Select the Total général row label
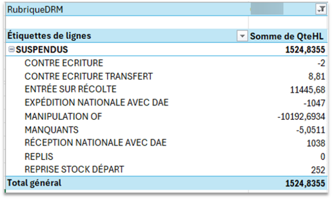 pos(34,183)
